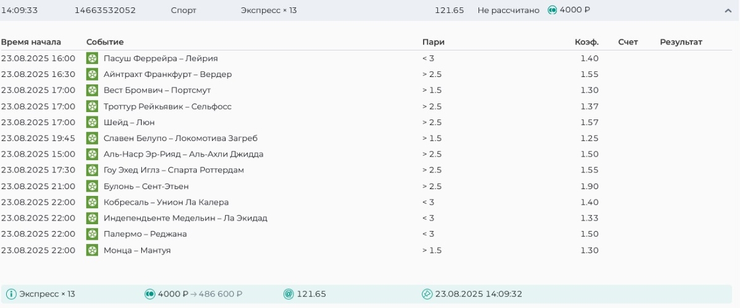The image size is (740, 308).
Task: Click soccer icon beside Пасуш Феррейра – Лейрия
Action: 92,59
